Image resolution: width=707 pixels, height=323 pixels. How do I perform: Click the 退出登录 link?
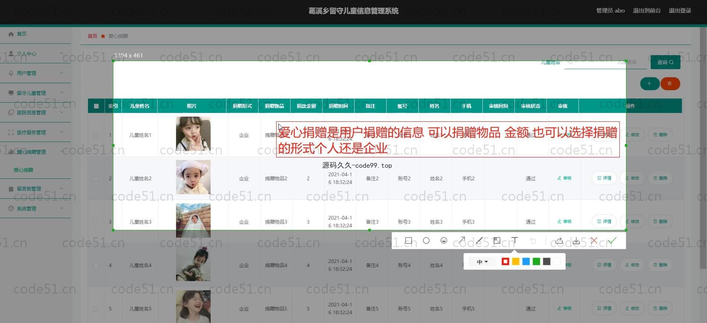click(x=680, y=11)
